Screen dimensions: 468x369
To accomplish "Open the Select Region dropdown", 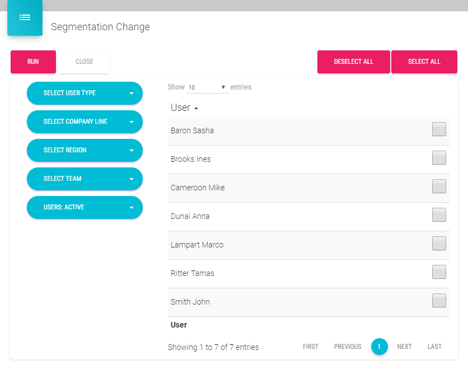I will [x=85, y=150].
